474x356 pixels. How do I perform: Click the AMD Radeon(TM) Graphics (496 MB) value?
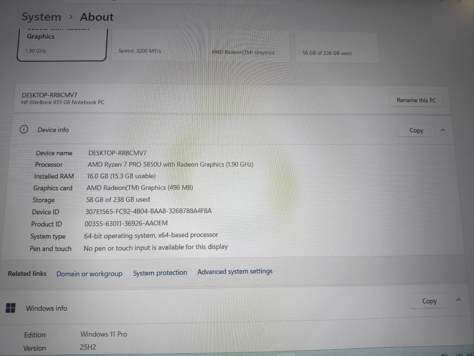(x=140, y=188)
